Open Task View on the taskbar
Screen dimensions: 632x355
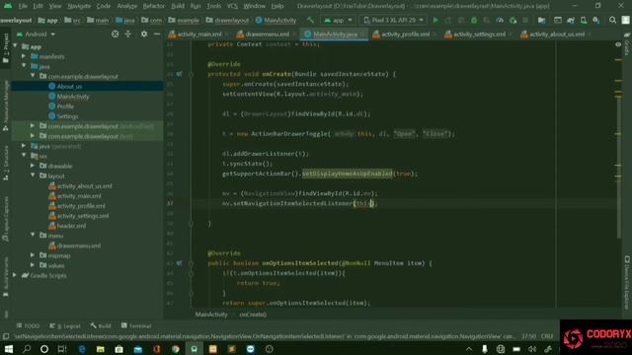tap(62, 349)
